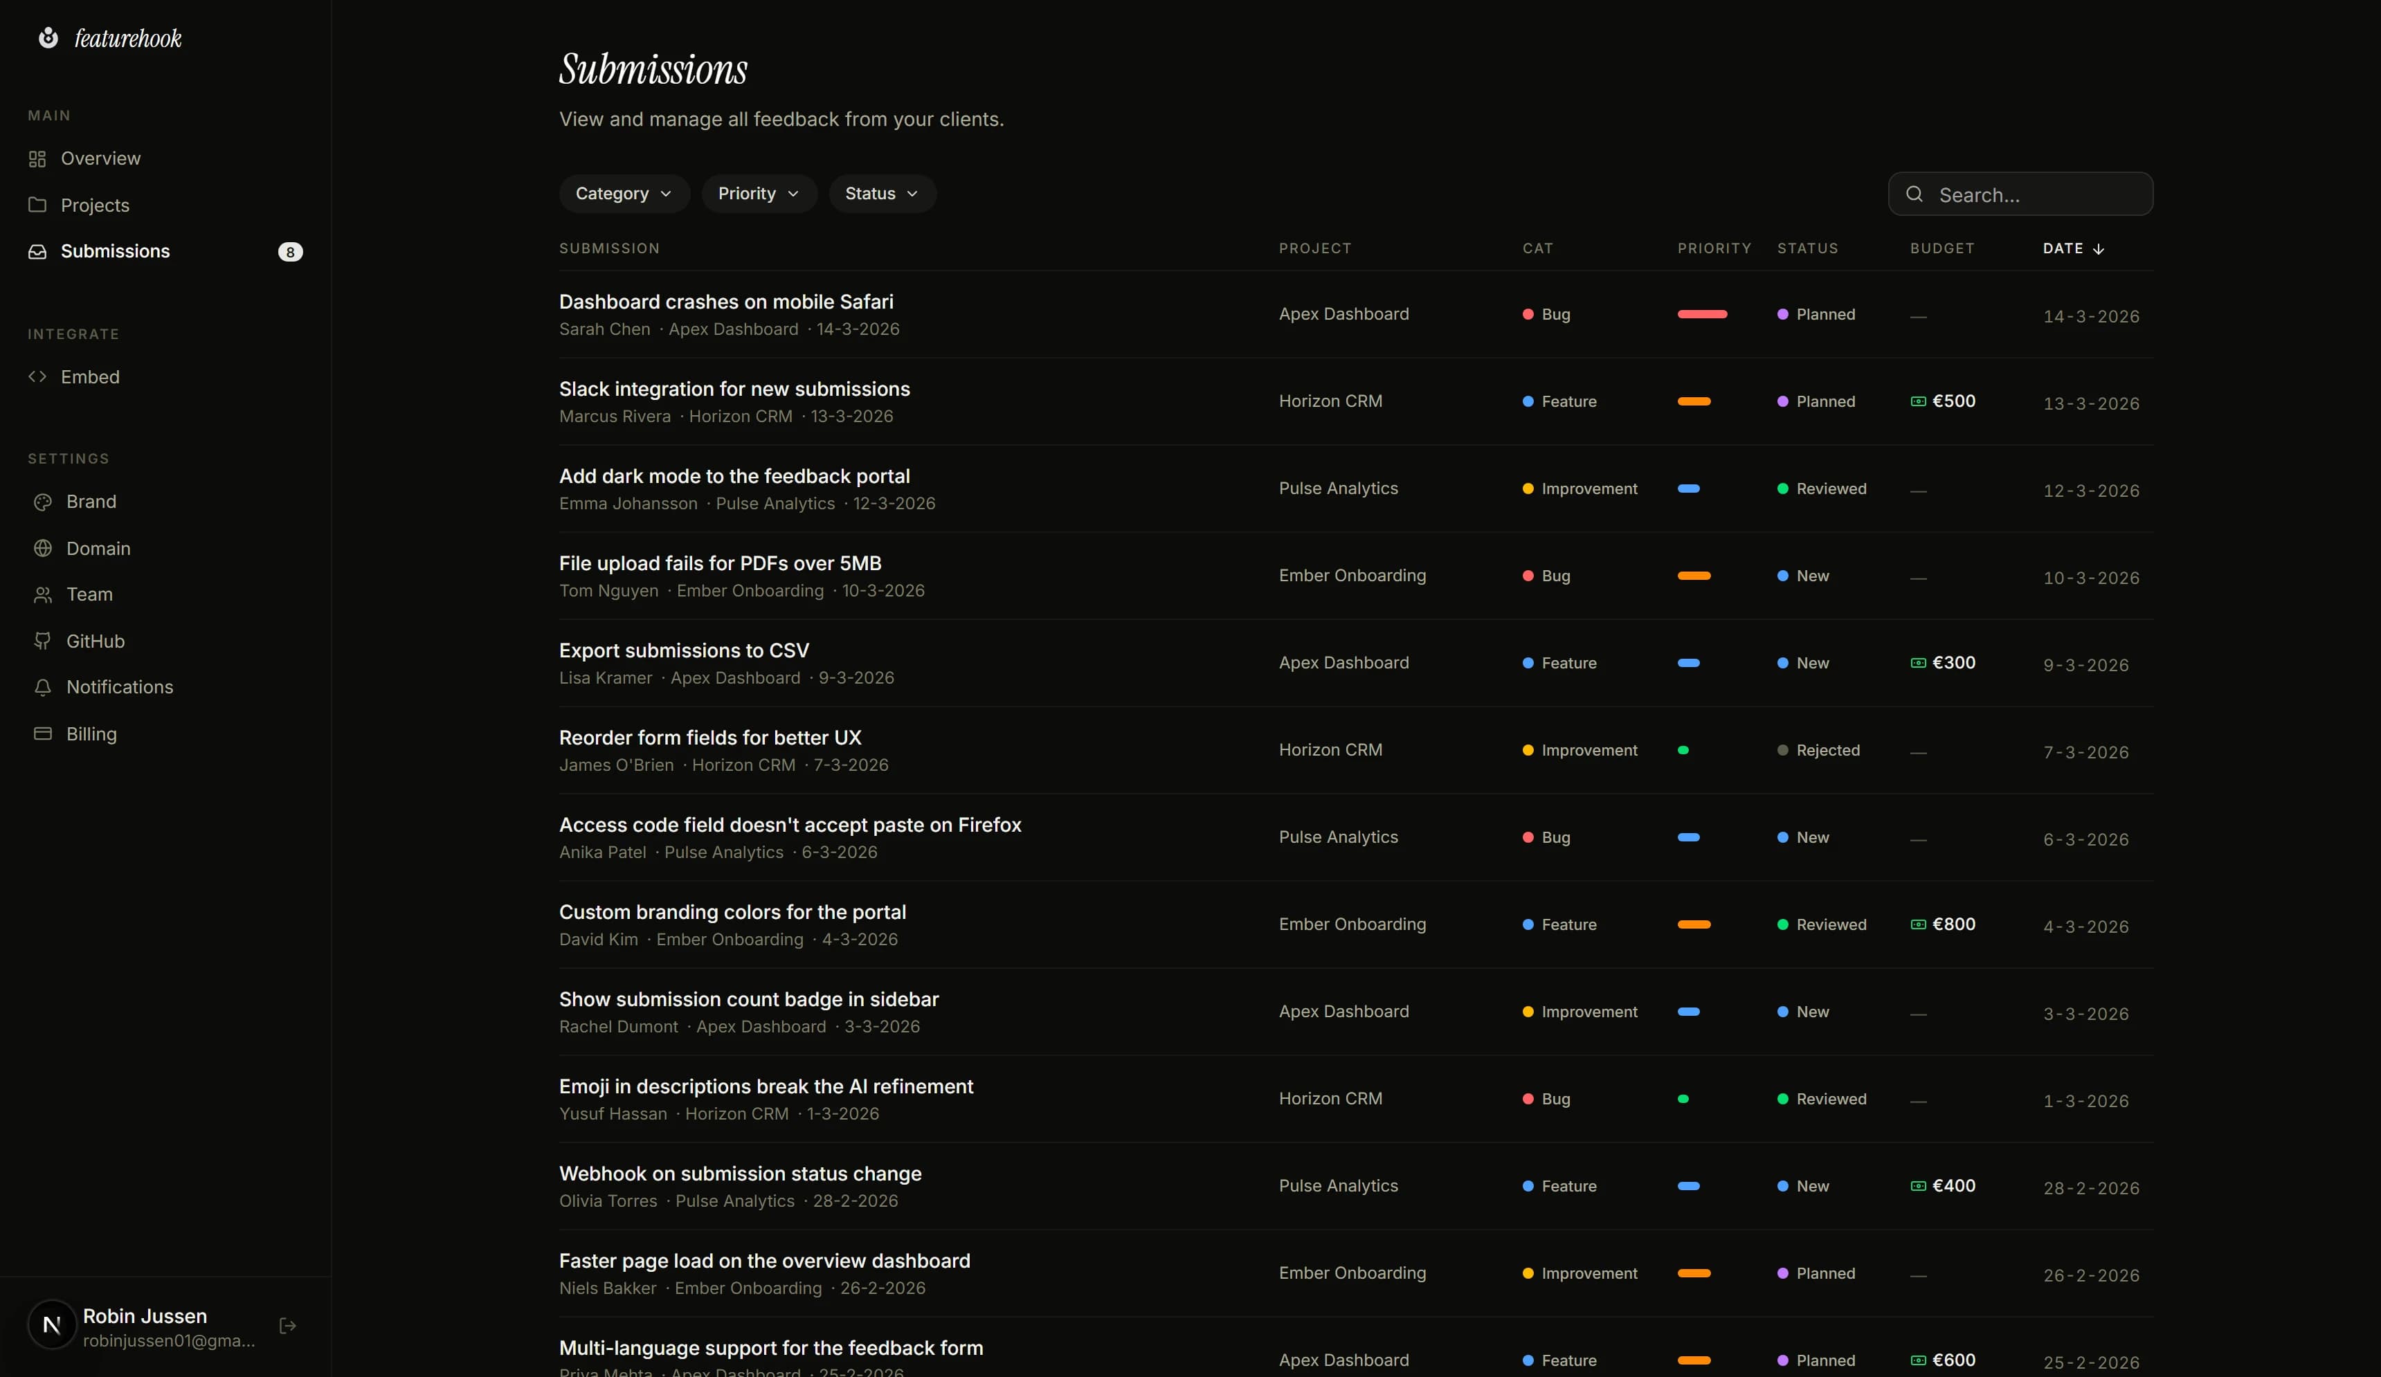Image resolution: width=2381 pixels, height=1377 pixels.
Task: Click the red priority bar for Dashboard crashes
Action: pyautogui.click(x=1703, y=315)
